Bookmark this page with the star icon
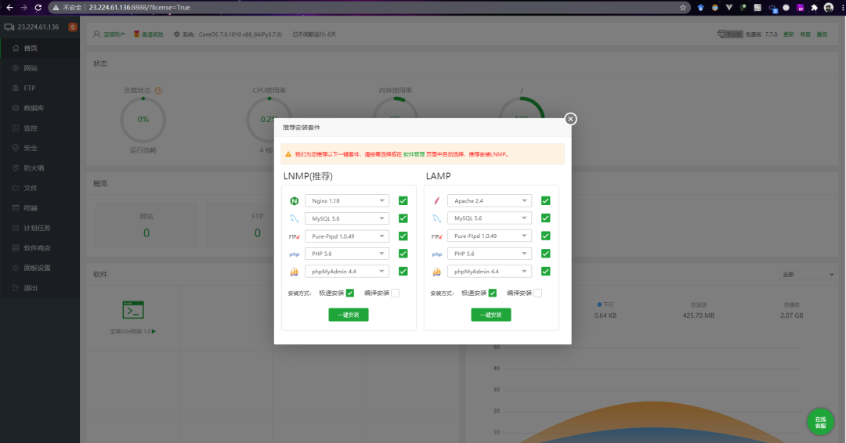The height and width of the screenshot is (443, 846). [682, 8]
